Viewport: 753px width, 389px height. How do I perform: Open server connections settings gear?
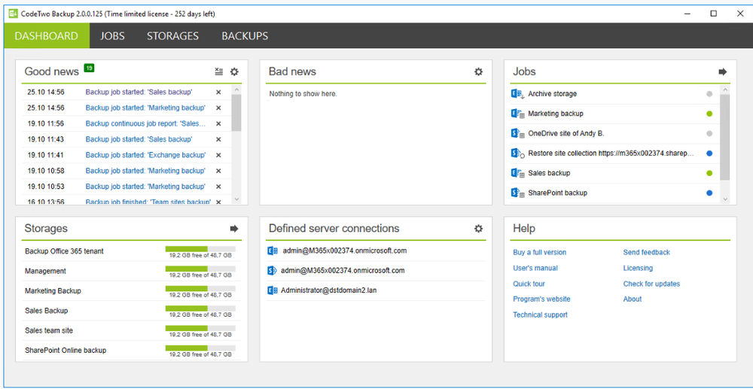[x=478, y=229]
